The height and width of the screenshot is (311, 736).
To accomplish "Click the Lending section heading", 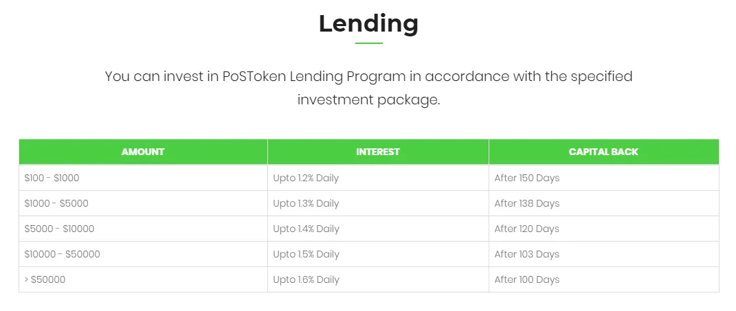I will pyautogui.click(x=368, y=23).
